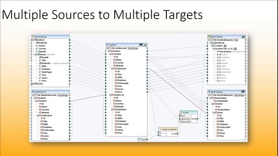Viewport: 278px width, 156px height.
Task: Click Excel icon in BookCatalog.xlsx component title
Action: pyautogui.click(x=209, y=36)
